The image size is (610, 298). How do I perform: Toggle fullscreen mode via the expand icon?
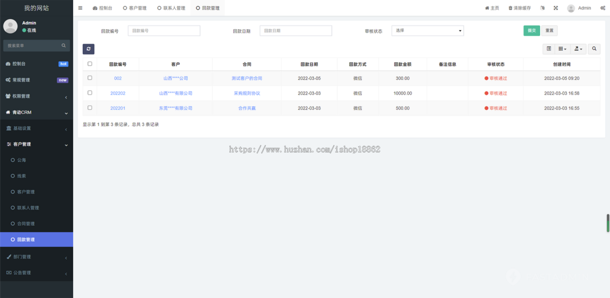click(556, 8)
